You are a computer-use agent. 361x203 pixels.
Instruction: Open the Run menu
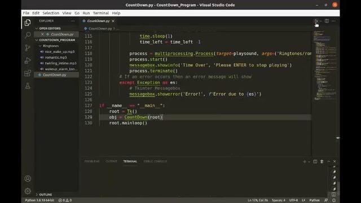(x=86, y=13)
